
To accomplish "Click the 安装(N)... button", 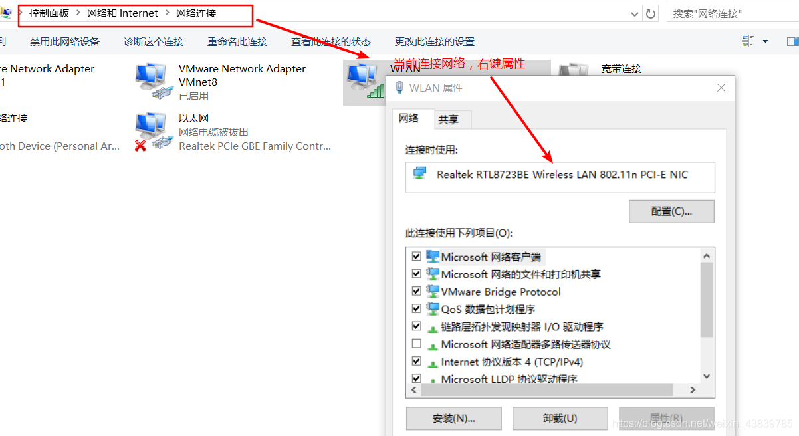I will pos(454,419).
